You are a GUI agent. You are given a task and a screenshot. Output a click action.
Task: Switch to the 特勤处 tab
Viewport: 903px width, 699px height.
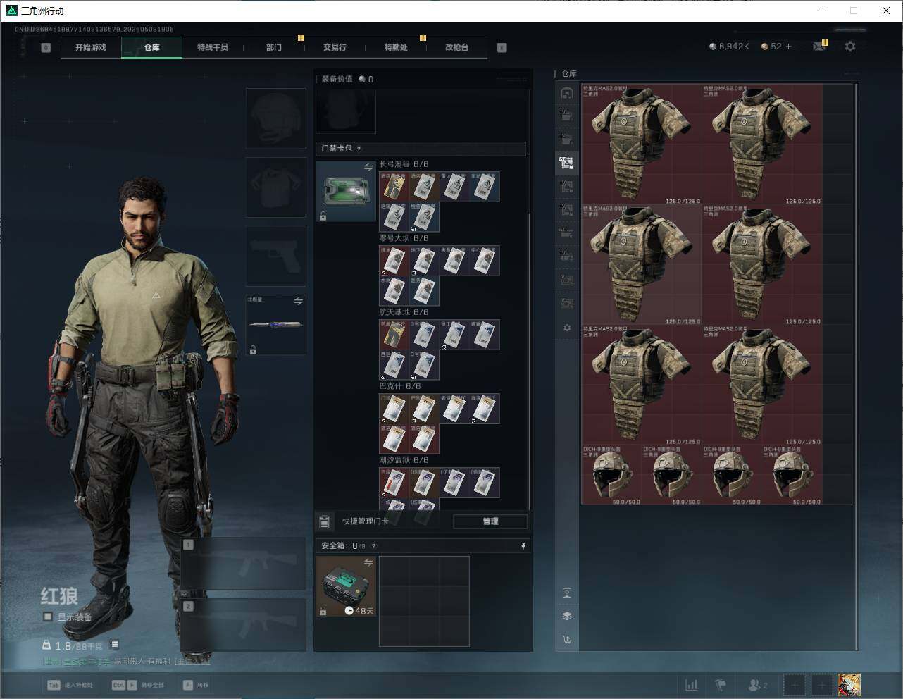396,47
